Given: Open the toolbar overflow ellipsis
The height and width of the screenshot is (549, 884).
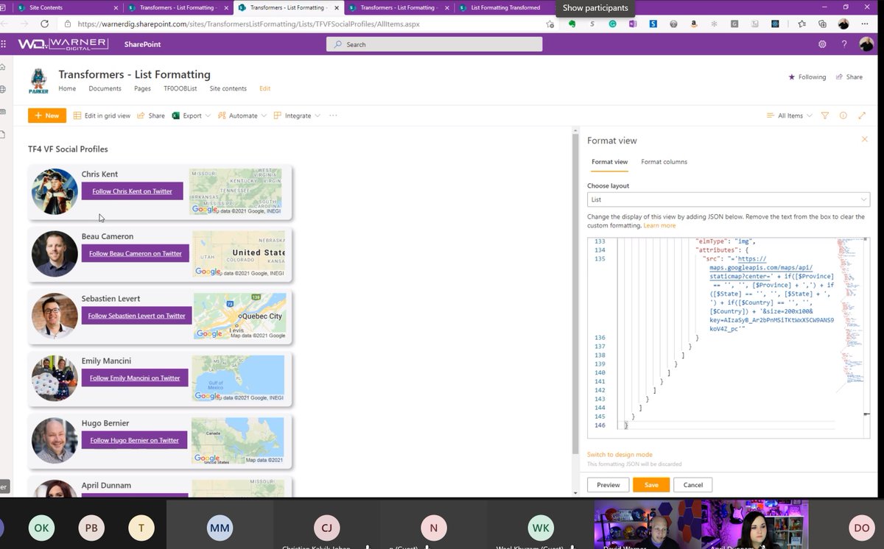Looking at the screenshot, I should pyautogui.click(x=333, y=116).
